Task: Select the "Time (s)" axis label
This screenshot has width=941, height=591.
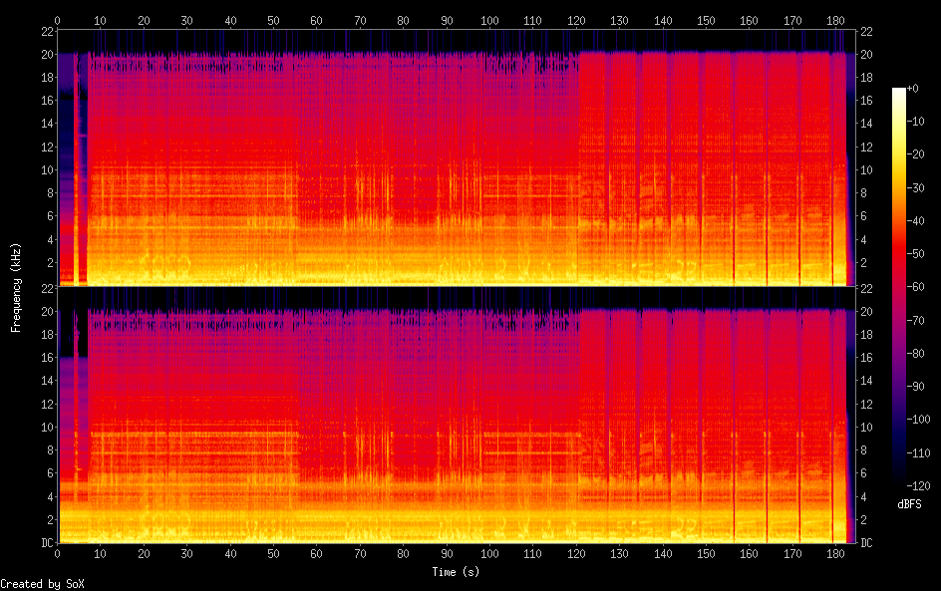Action: (457, 572)
